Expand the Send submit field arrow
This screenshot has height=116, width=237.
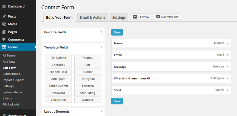click(227, 90)
